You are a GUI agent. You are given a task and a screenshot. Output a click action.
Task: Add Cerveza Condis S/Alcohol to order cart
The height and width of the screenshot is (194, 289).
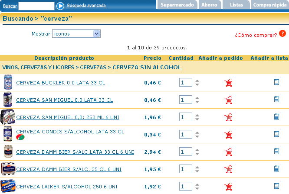click(x=228, y=135)
